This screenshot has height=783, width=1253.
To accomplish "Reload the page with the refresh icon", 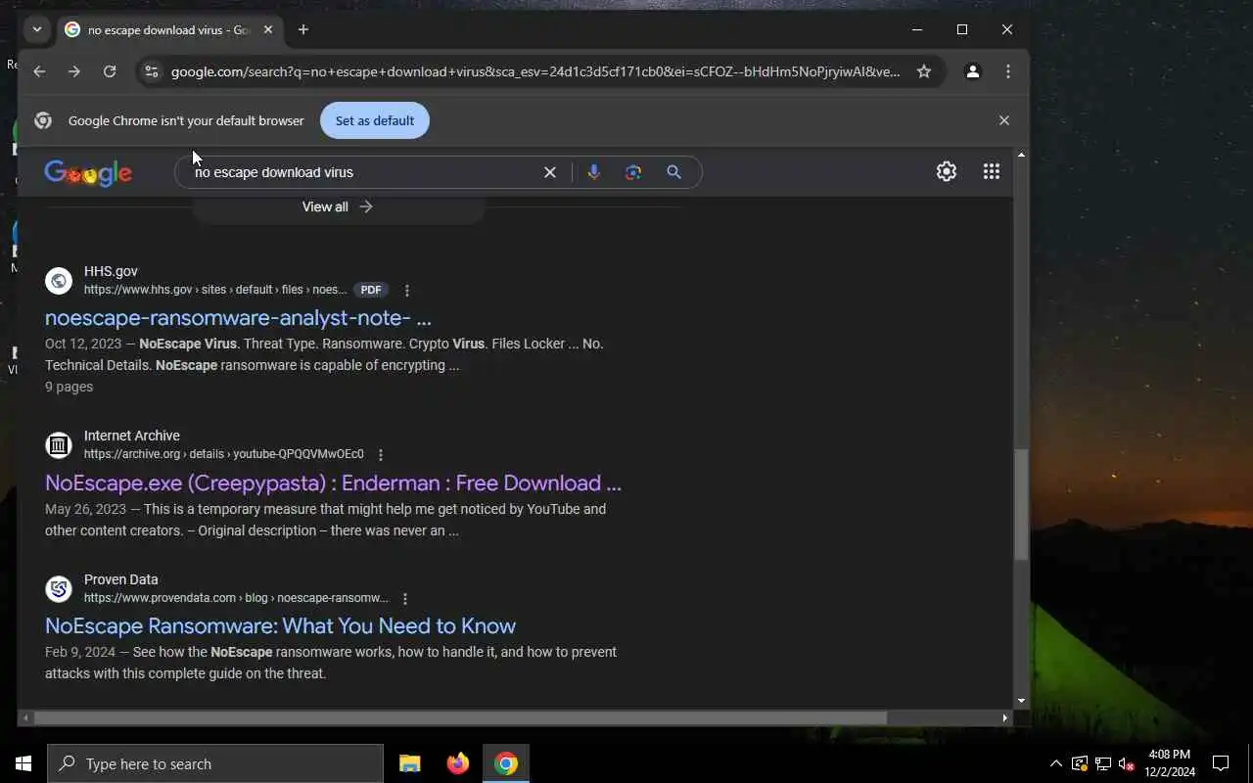I will [110, 71].
